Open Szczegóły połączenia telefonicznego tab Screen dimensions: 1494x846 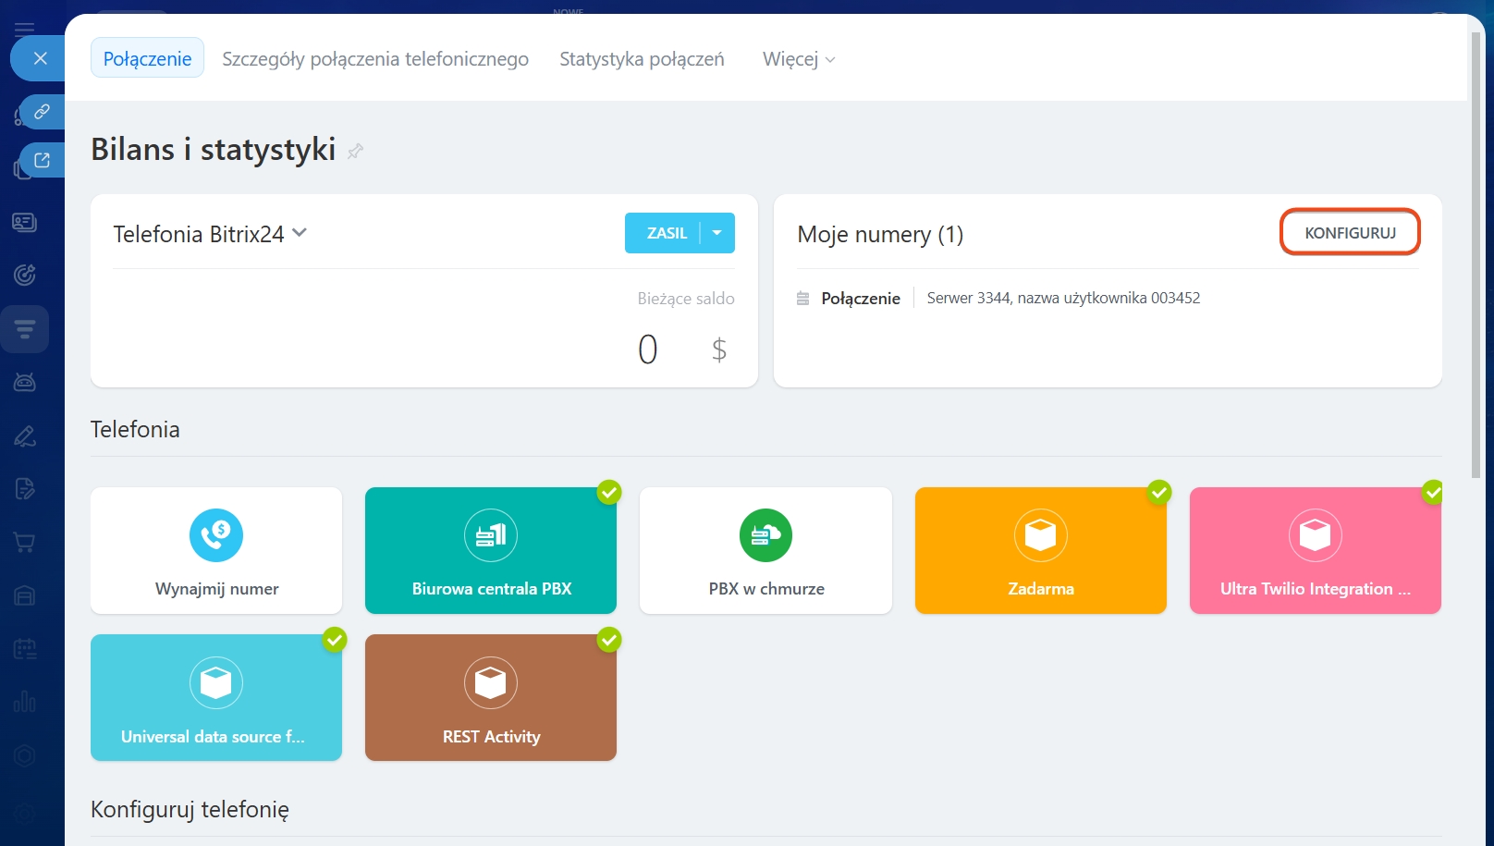click(375, 59)
